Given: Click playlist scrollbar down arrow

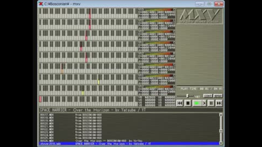Looking at the screenshot, I should pyautogui.click(x=221, y=143).
